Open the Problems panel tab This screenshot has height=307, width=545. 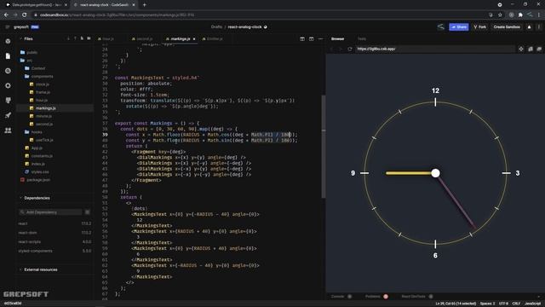pos(373,297)
